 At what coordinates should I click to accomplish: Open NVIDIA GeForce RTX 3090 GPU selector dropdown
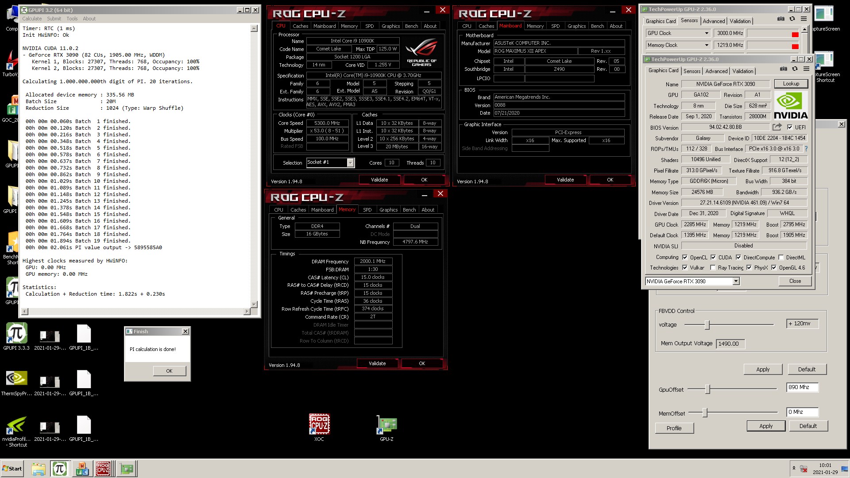coord(736,281)
